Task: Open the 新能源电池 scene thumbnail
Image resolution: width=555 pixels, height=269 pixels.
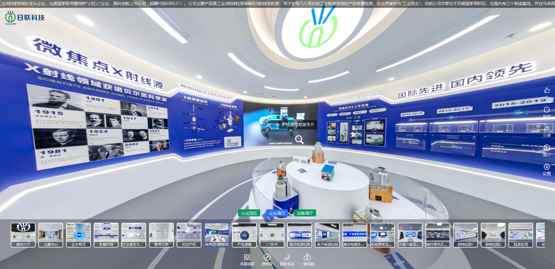Action: [382, 235]
